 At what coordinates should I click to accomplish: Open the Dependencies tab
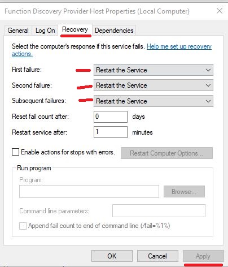pyautogui.click(x=114, y=31)
